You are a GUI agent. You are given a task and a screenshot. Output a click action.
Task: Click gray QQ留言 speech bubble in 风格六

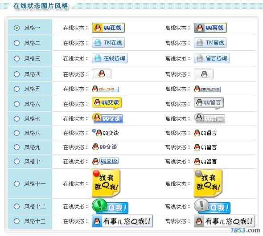[209, 103]
